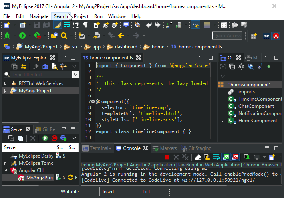Switch to the Git Repositories tab
The image size is (284, 198).
(x=45, y=129)
